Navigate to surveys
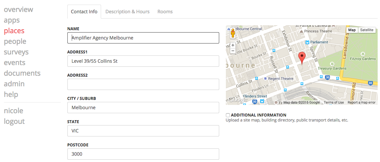Screen dimensions: 380x162 (x=16, y=52)
